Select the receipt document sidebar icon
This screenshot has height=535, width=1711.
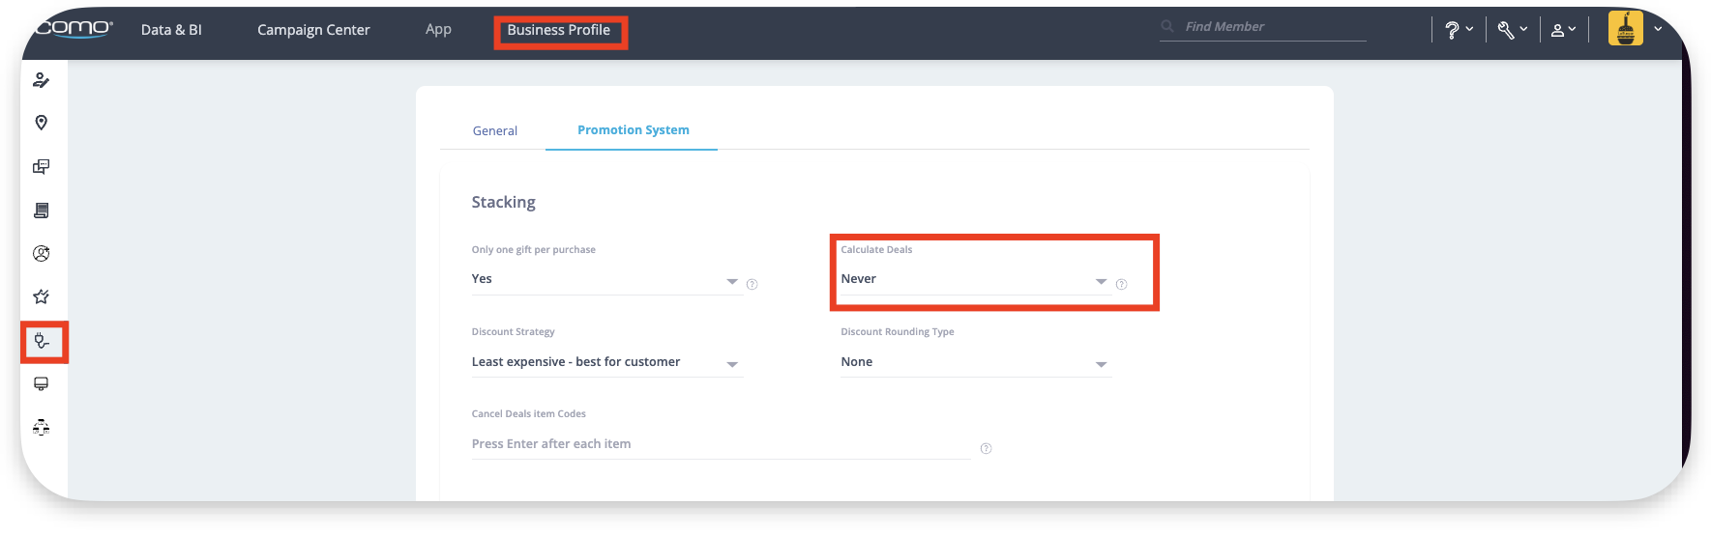click(42, 211)
